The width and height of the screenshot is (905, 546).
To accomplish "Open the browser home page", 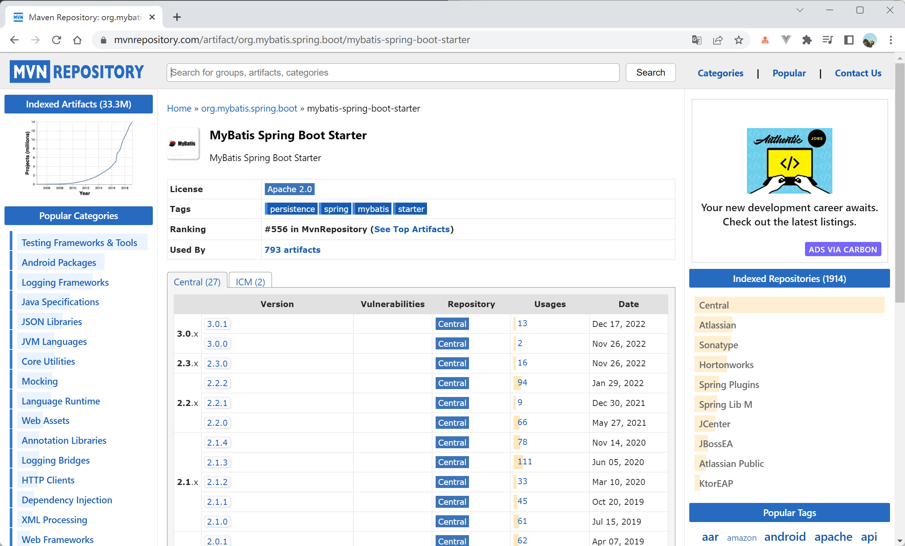I will [x=77, y=40].
